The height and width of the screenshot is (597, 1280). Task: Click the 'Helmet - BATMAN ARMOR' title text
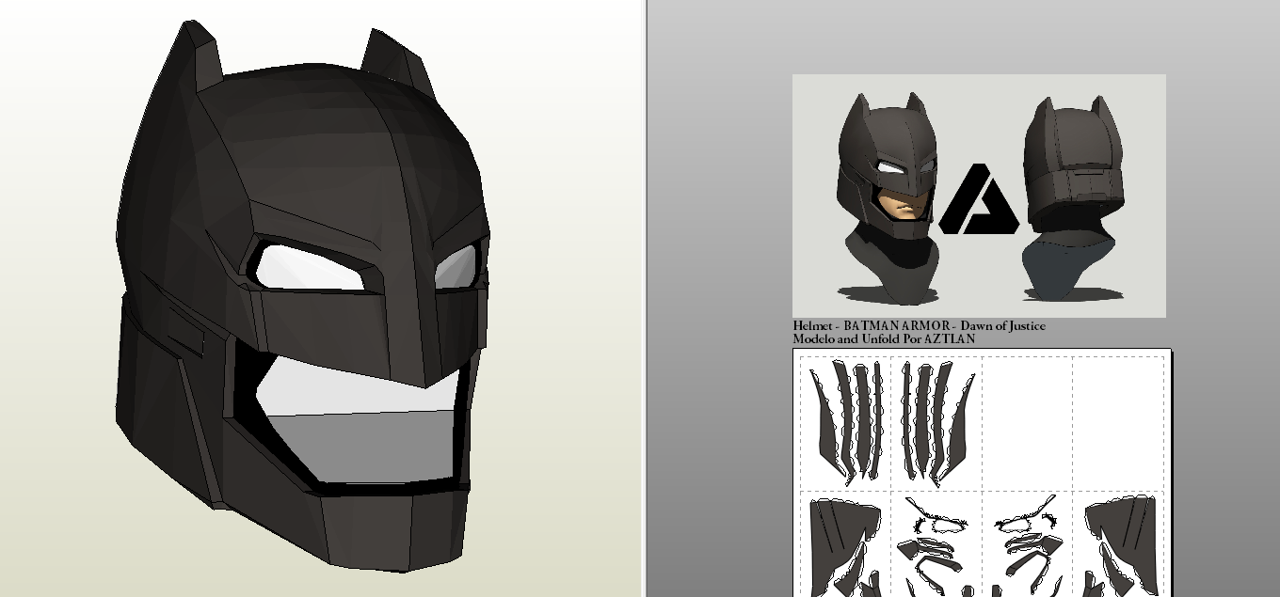click(918, 326)
